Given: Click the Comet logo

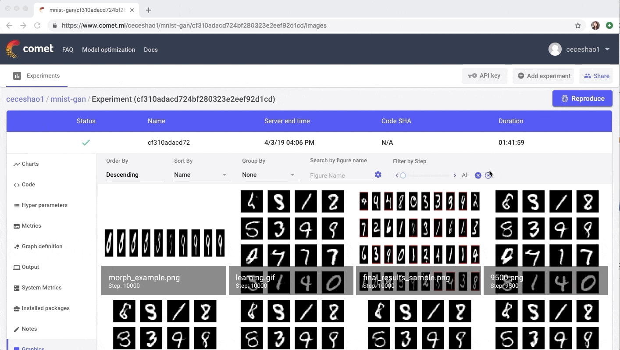Looking at the screenshot, I should [x=30, y=49].
